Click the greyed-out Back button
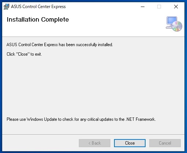The image size is (187, 153). (95, 143)
